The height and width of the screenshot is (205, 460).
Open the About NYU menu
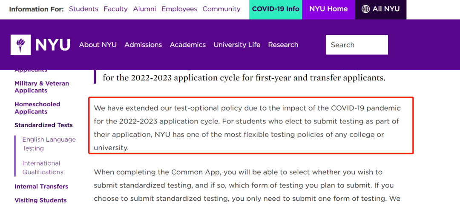98,45
